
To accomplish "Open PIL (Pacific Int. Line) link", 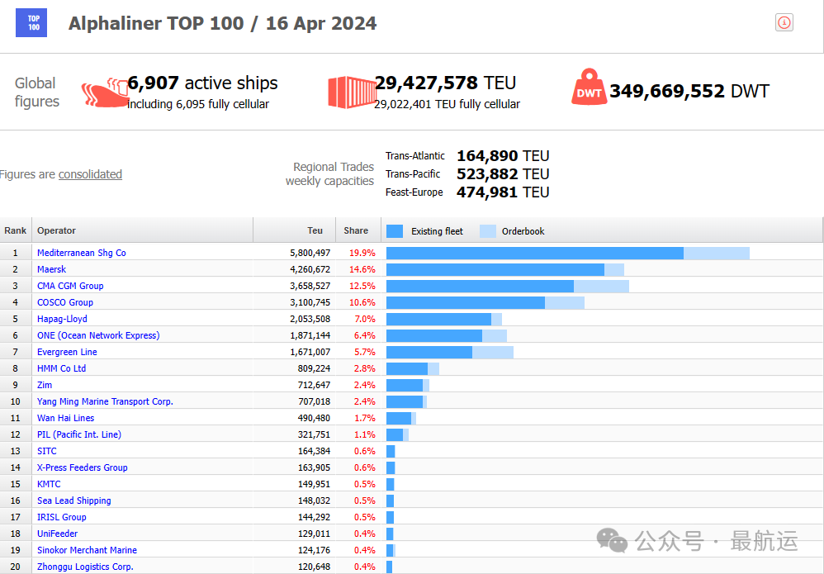I will [78, 434].
